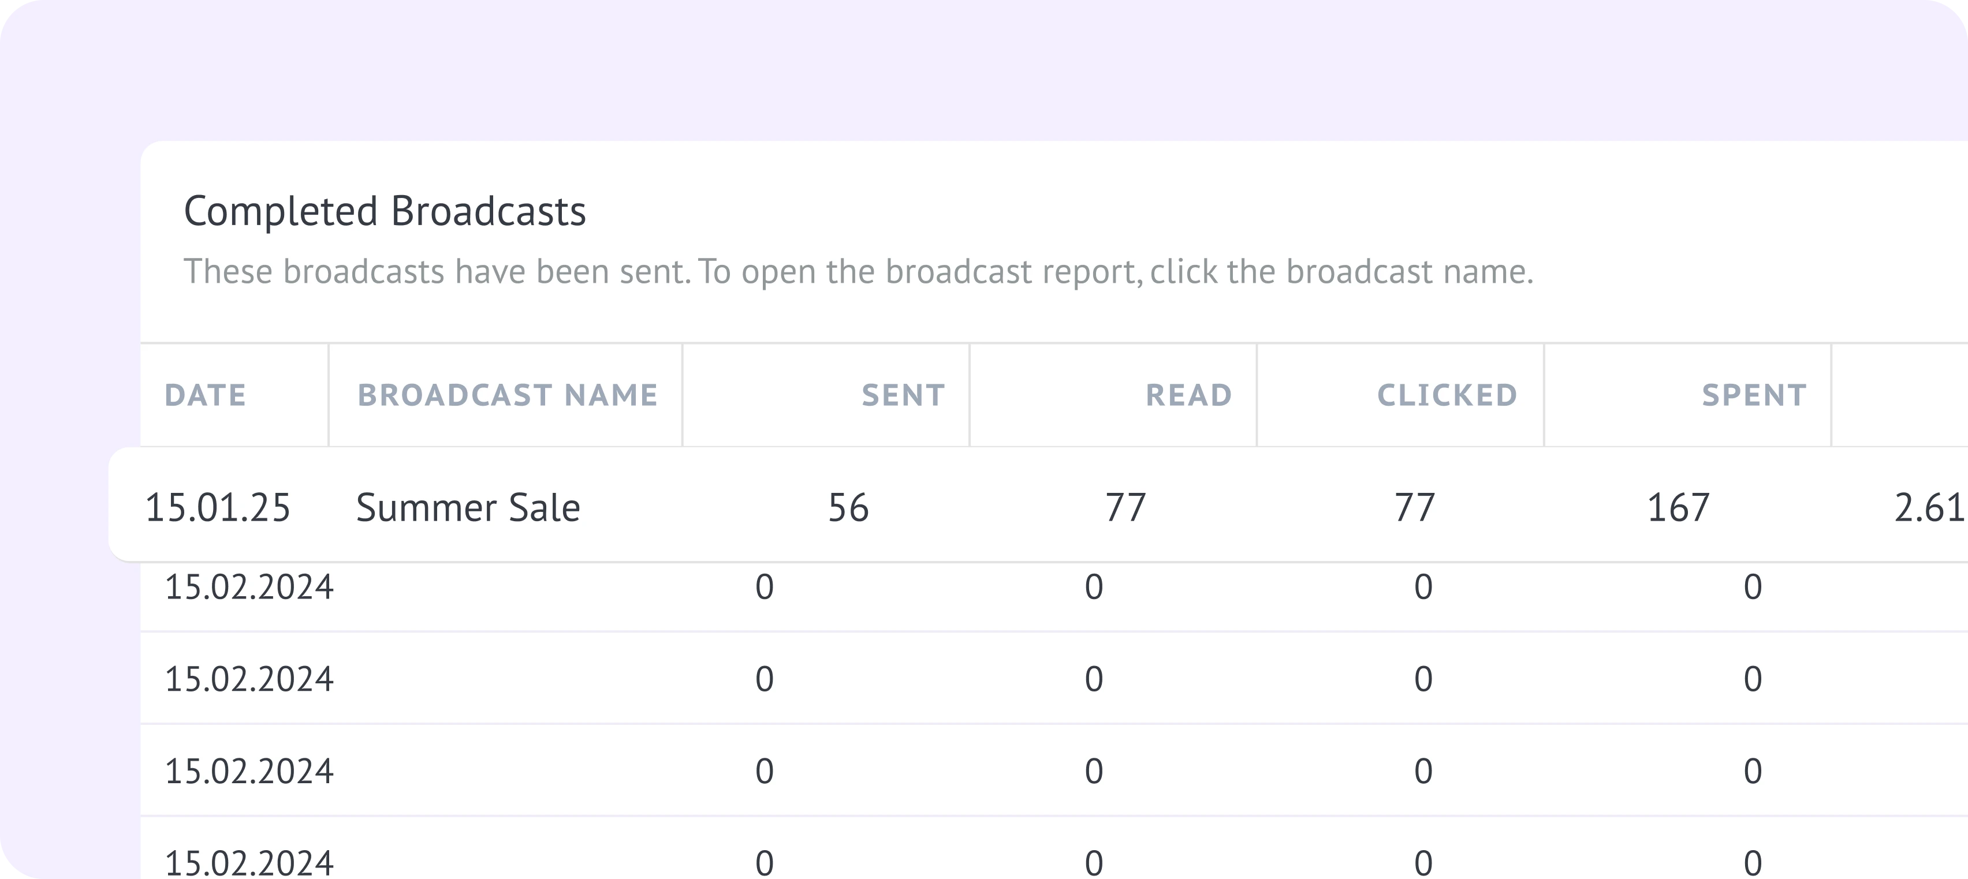Select the third 15.02.2024 date cell
This screenshot has height=879, width=1968.
249,771
